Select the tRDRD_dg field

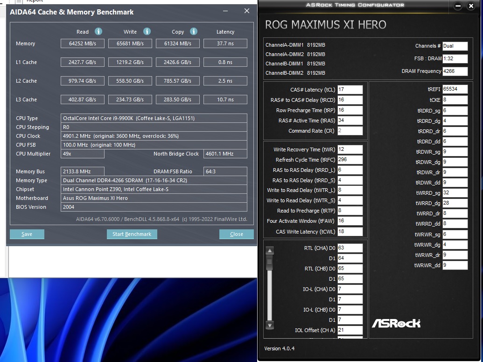click(x=455, y=121)
